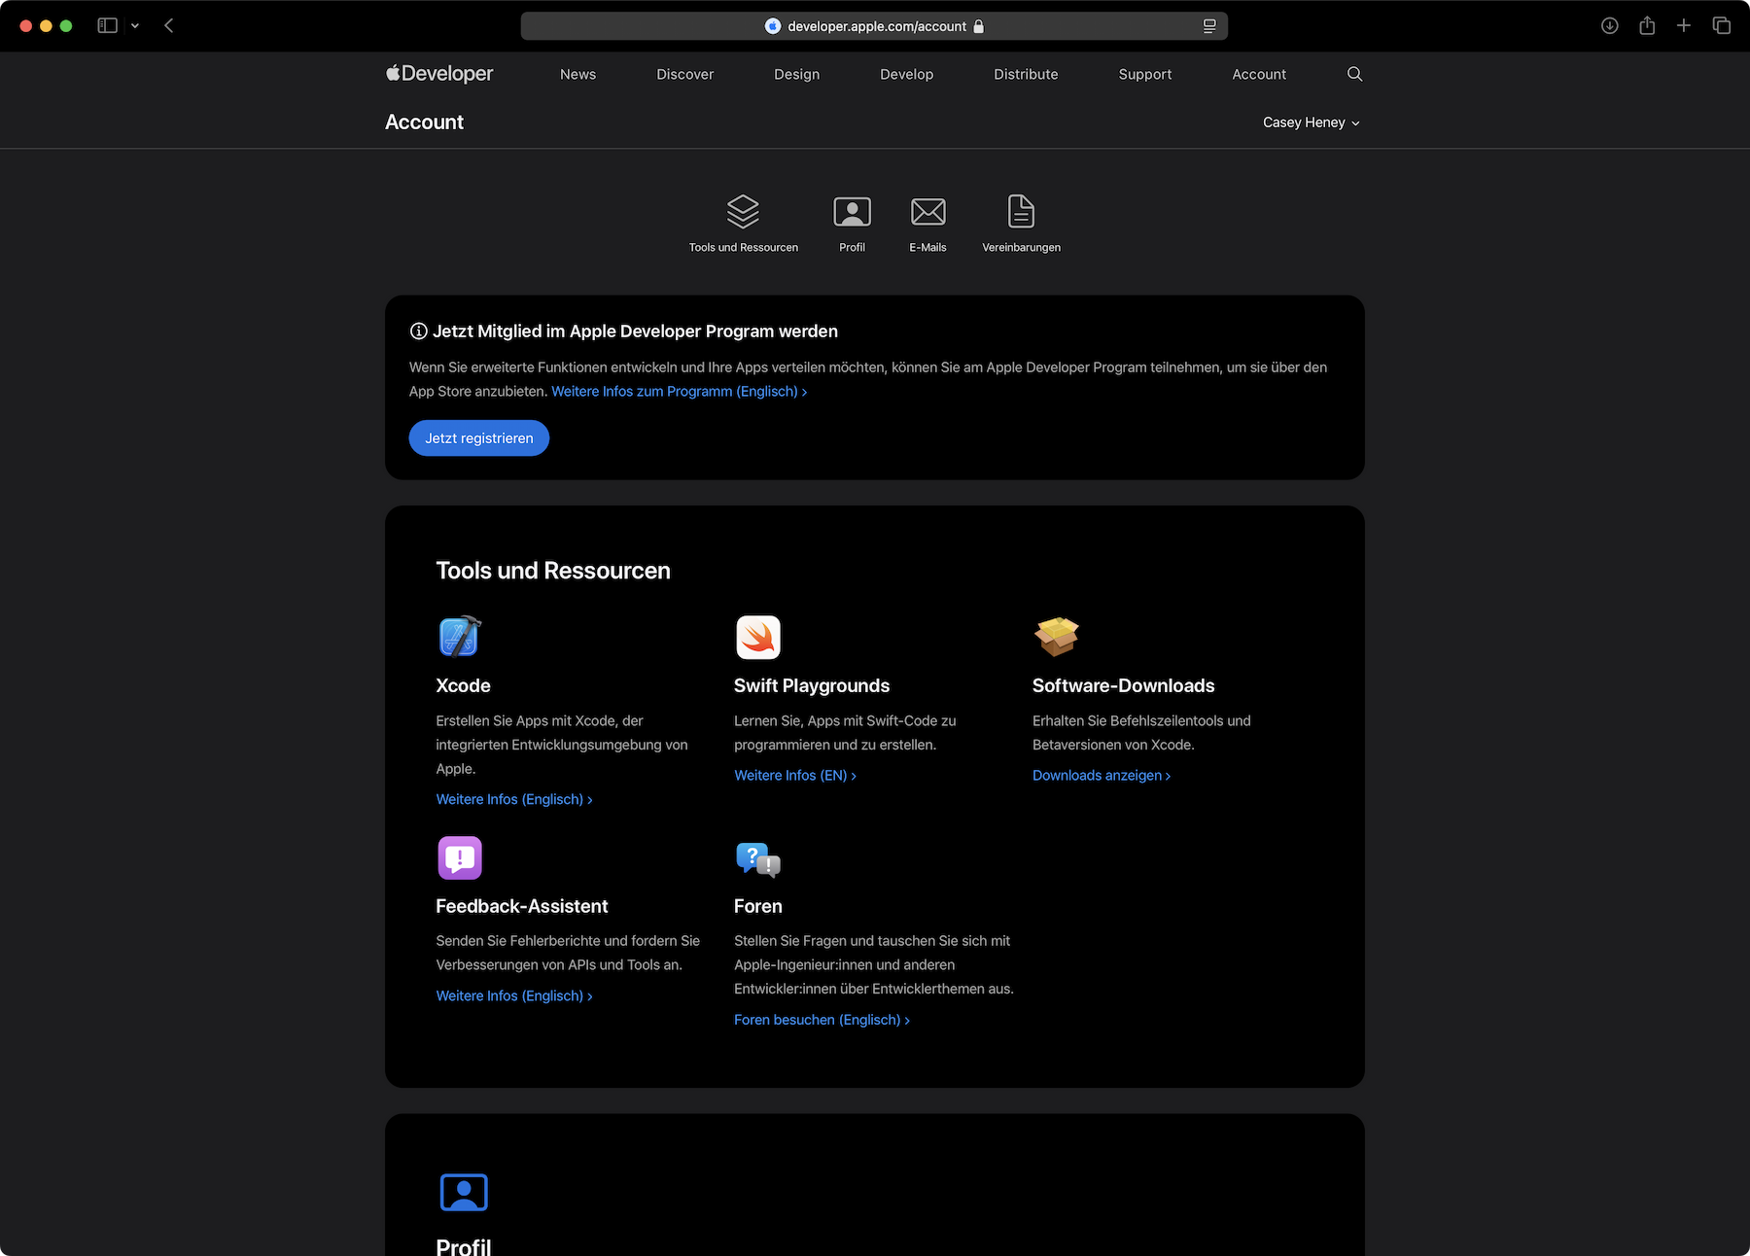Open the Profil person icon shortcut

coord(852,211)
